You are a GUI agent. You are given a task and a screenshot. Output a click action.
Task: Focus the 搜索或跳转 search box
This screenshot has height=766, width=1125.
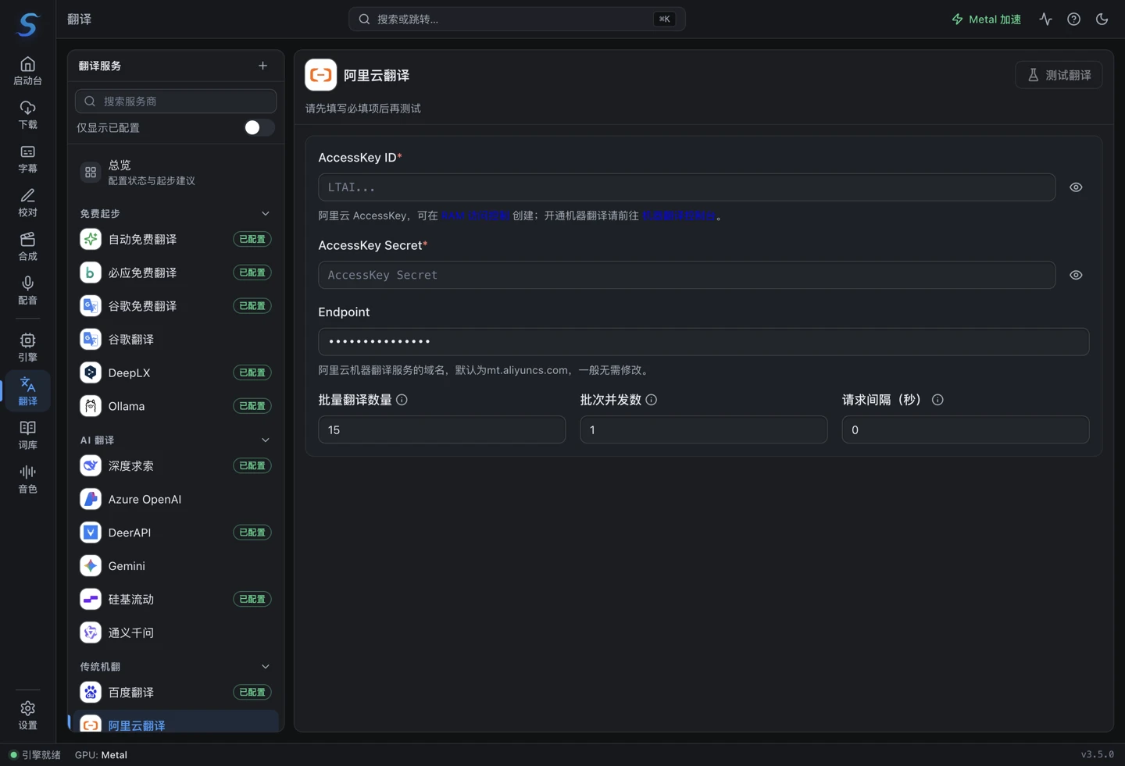(516, 19)
